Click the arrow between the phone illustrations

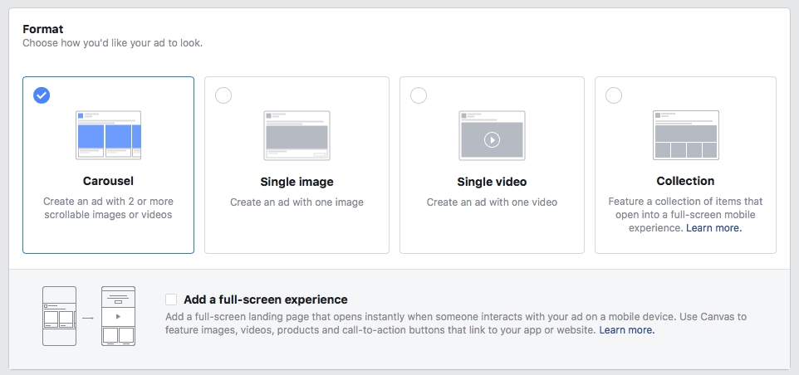pyautogui.click(x=89, y=318)
